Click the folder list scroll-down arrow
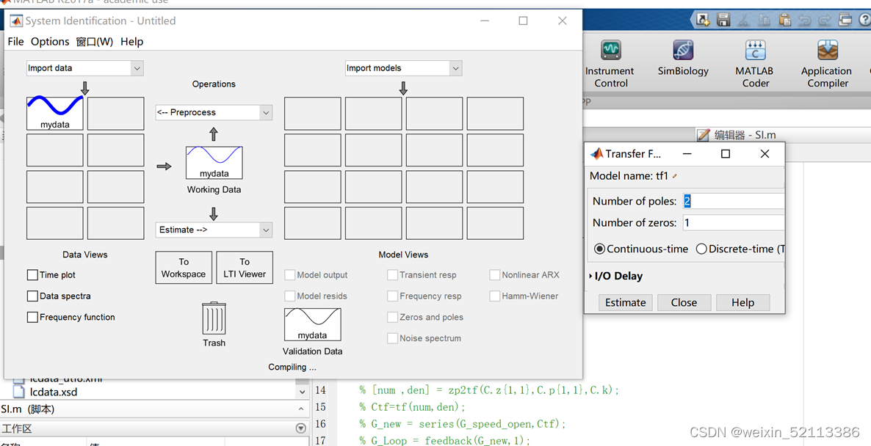Screen dimensions: 871x446 click(x=302, y=392)
